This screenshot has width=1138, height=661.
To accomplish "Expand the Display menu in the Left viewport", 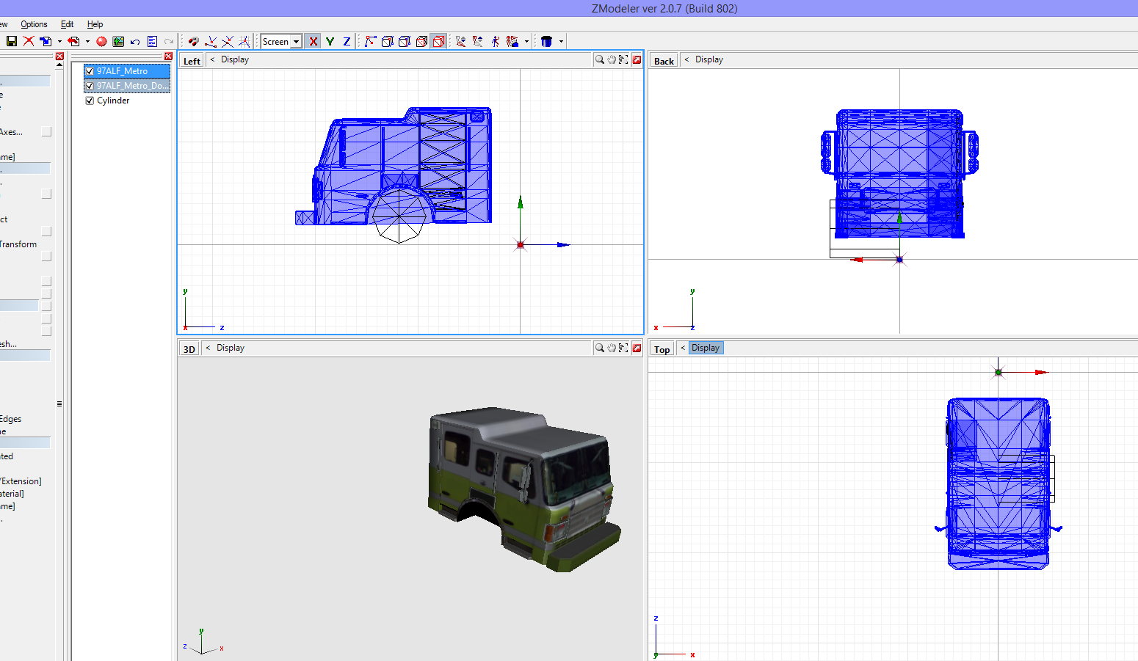I will (x=234, y=59).
